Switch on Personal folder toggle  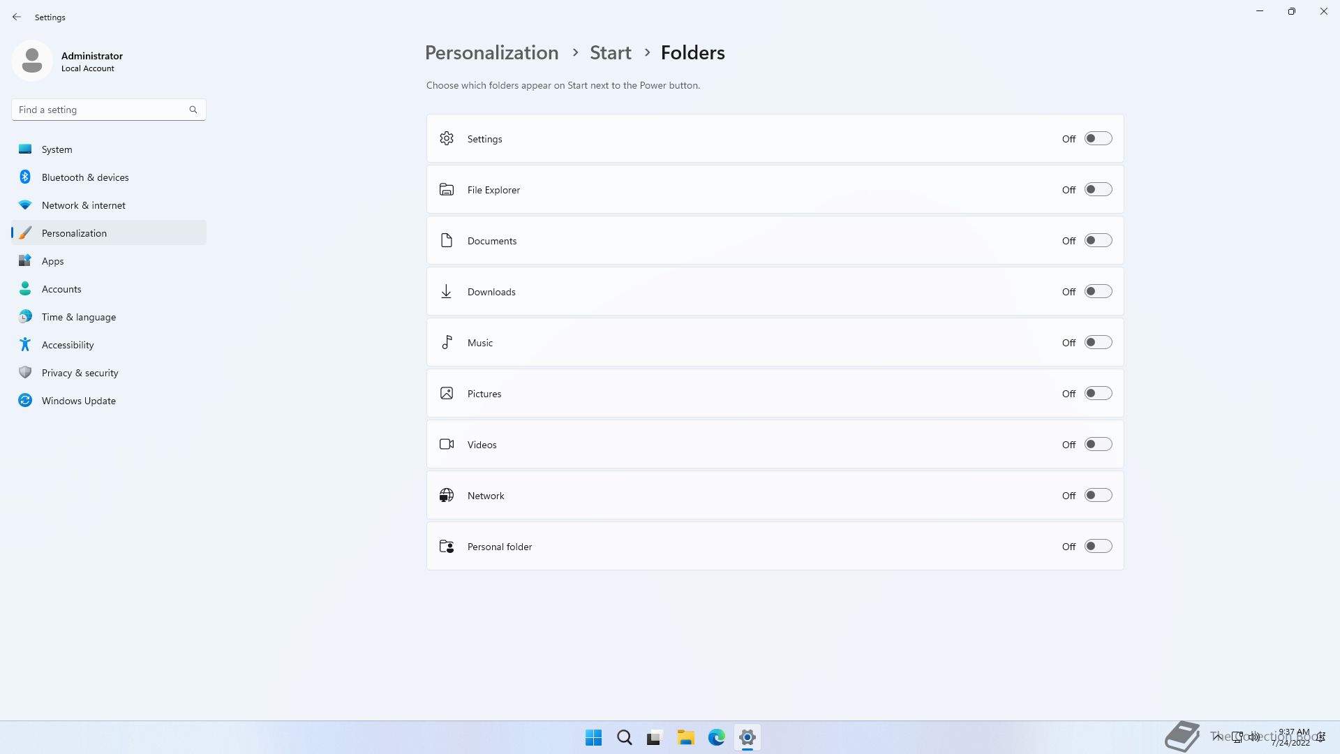[1098, 547]
